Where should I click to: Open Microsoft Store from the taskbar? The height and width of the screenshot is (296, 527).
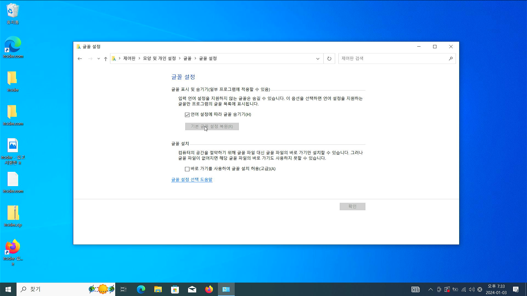coord(175,289)
